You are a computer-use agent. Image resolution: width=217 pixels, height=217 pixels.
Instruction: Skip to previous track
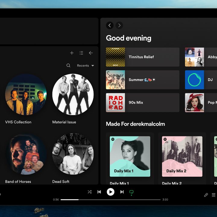click(99, 192)
